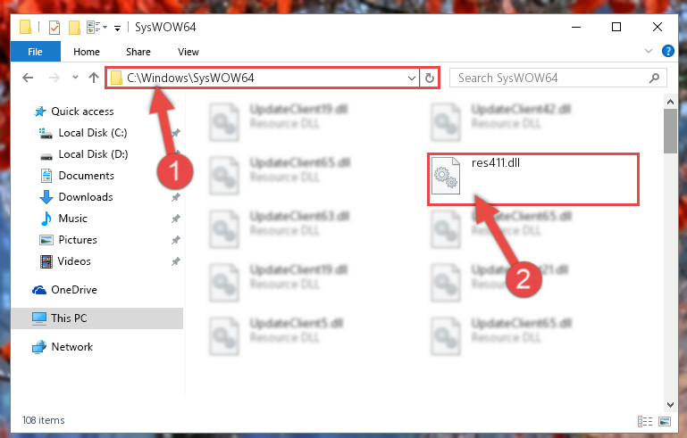Image resolution: width=687 pixels, height=438 pixels.
Task: Expand the address bar history dropdown
Action: tap(412, 79)
